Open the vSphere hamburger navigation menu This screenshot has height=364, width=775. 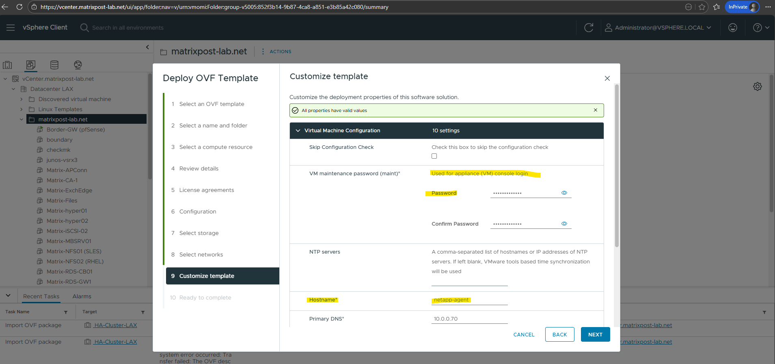coord(11,28)
